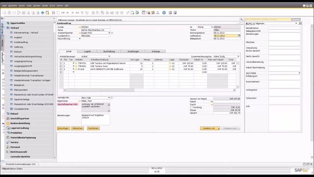Open the Bearbeiten menu
This screenshot has height=177, width=314.
(13, 5)
